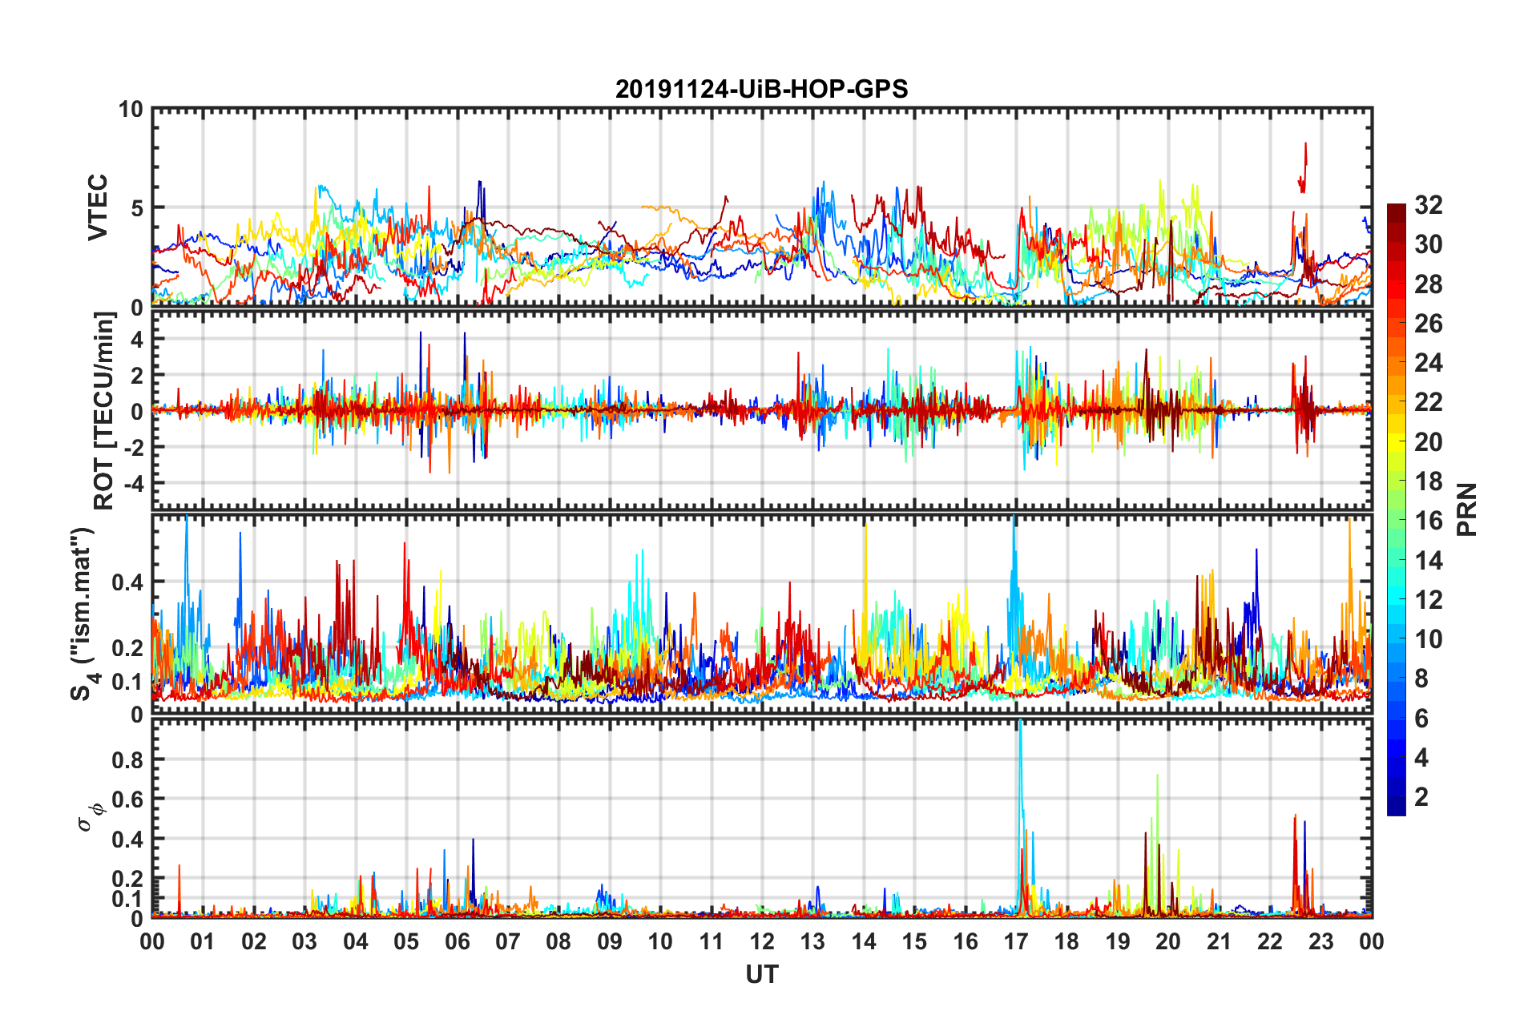Click the PRN colorbar label
Image resolution: width=1524 pixels, height=1019 pixels.
(1468, 509)
